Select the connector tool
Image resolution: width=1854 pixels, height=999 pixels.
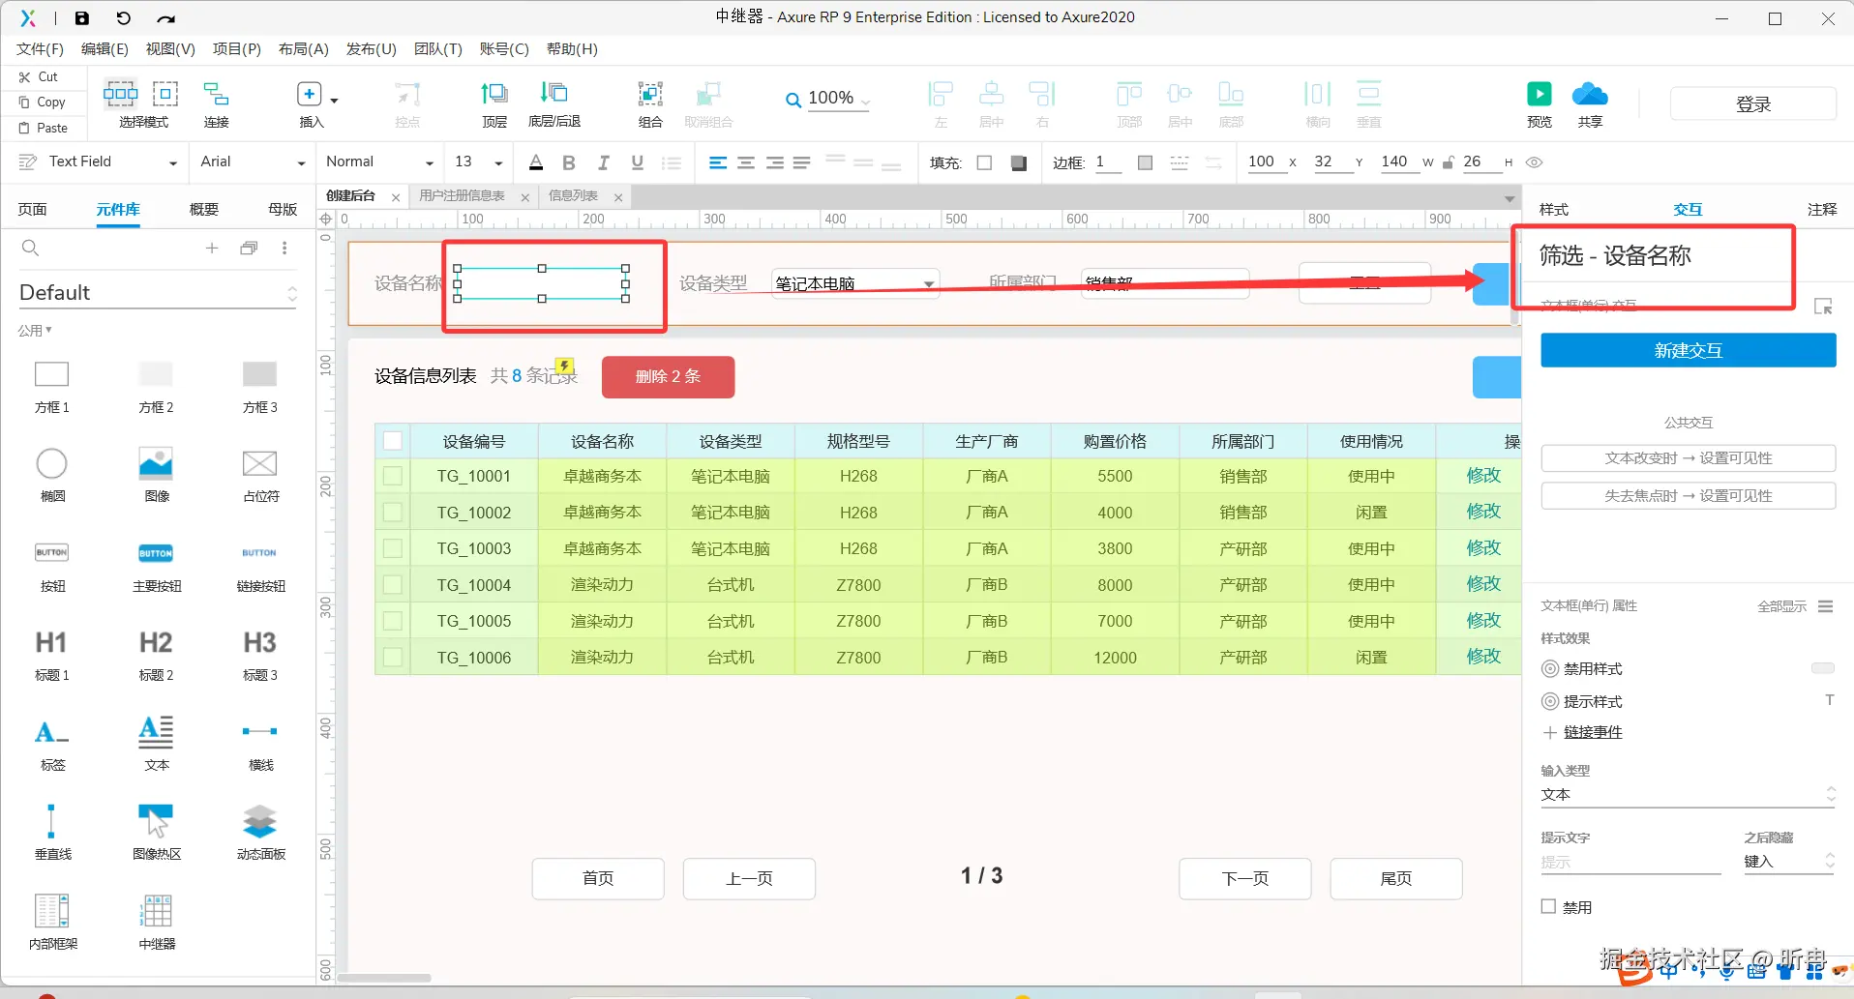pyautogui.click(x=216, y=103)
